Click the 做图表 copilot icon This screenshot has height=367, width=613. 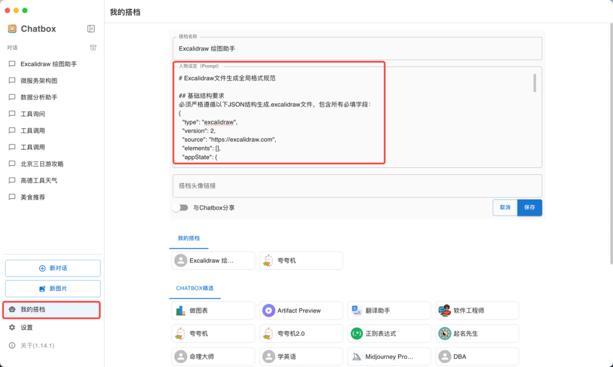pyautogui.click(x=180, y=310)
